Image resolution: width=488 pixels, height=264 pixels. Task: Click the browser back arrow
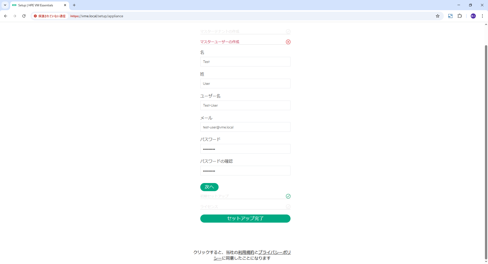tap(6, 16)
